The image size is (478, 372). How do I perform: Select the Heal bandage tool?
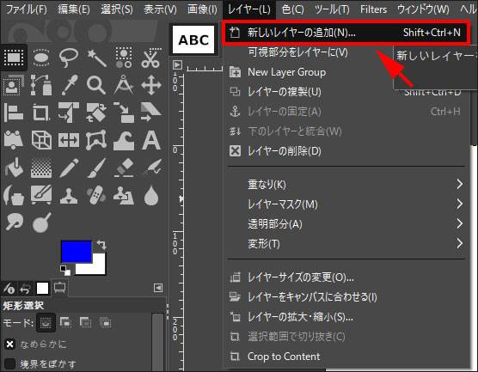[x=96, y=195]
